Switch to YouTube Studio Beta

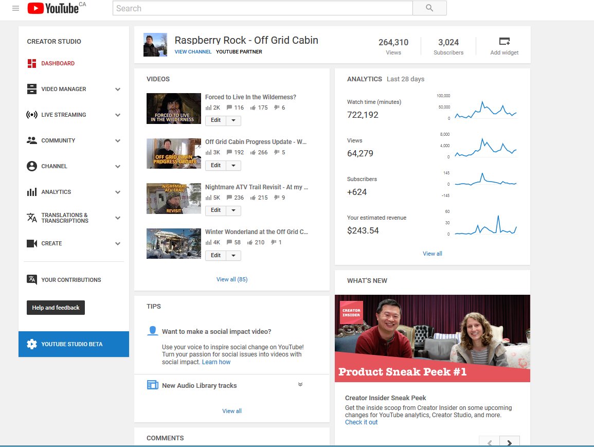(74, 344)
